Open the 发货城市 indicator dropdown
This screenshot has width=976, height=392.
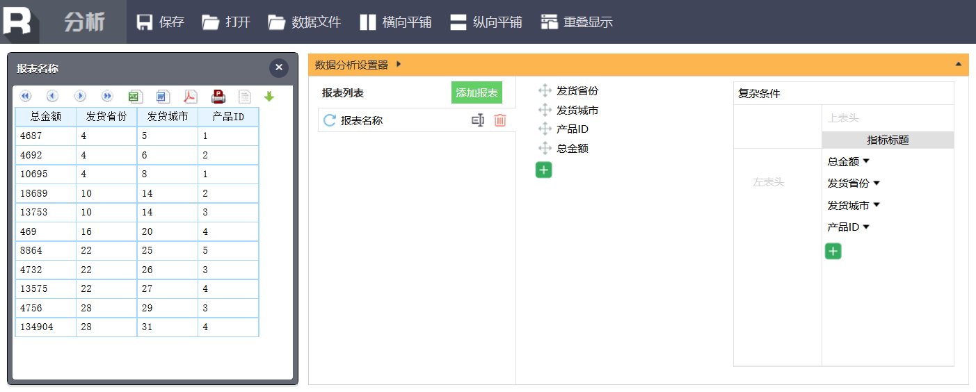point(877,205)
